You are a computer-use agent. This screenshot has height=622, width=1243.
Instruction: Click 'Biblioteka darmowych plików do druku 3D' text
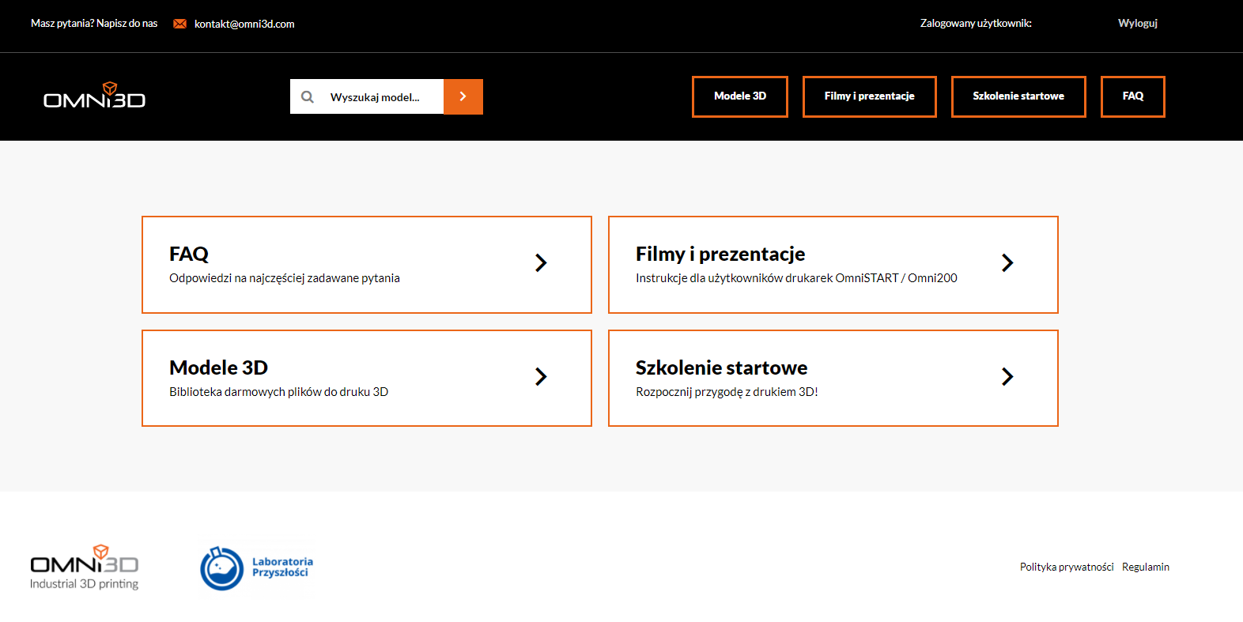[x=278, y=392]
